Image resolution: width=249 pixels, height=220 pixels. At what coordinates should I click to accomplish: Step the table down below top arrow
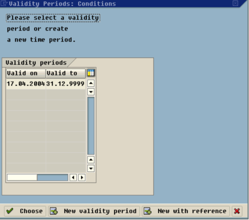(x=91, y=92)
